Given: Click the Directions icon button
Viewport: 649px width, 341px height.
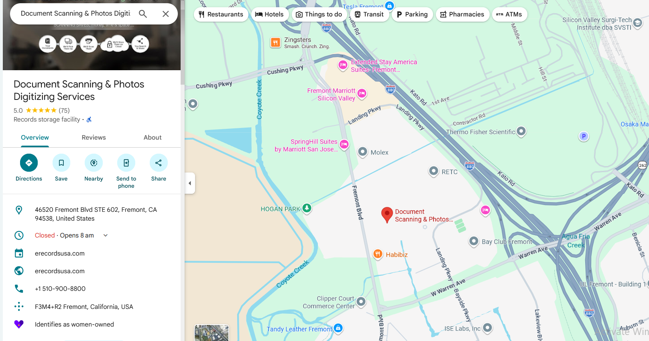Looking at the screenshot, I should pos(29,163).
